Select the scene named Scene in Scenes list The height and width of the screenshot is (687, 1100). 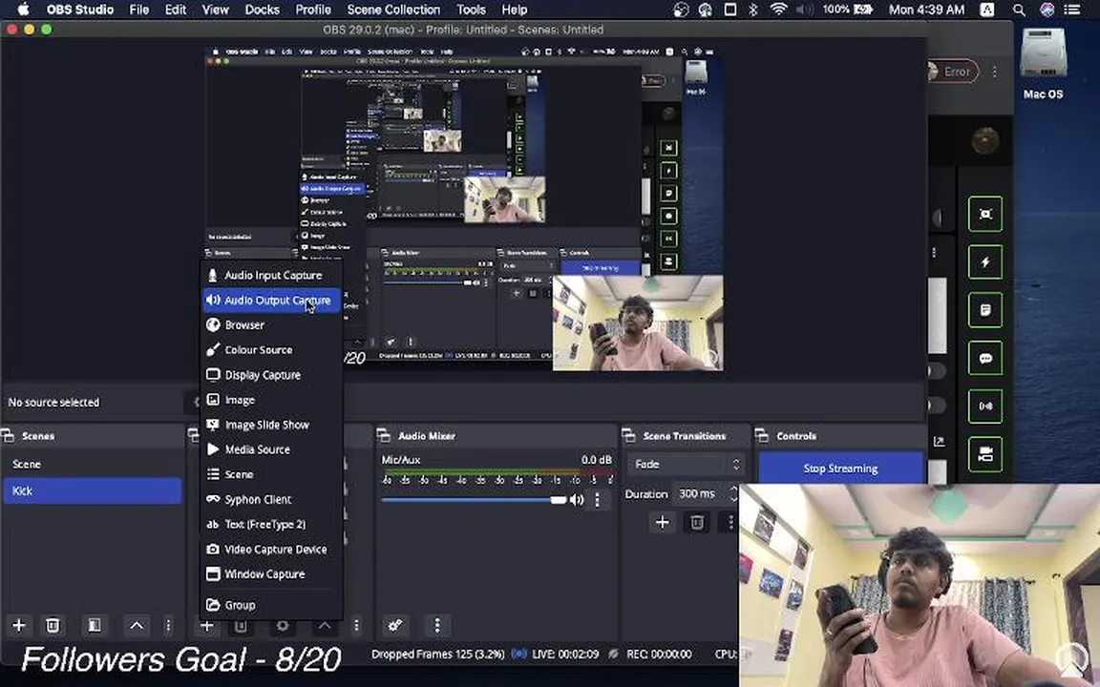(x=92, y=464)
